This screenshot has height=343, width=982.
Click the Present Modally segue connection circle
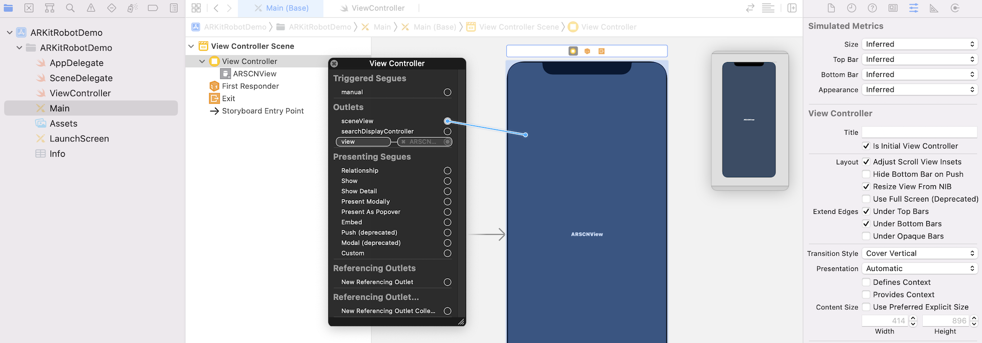448,202
